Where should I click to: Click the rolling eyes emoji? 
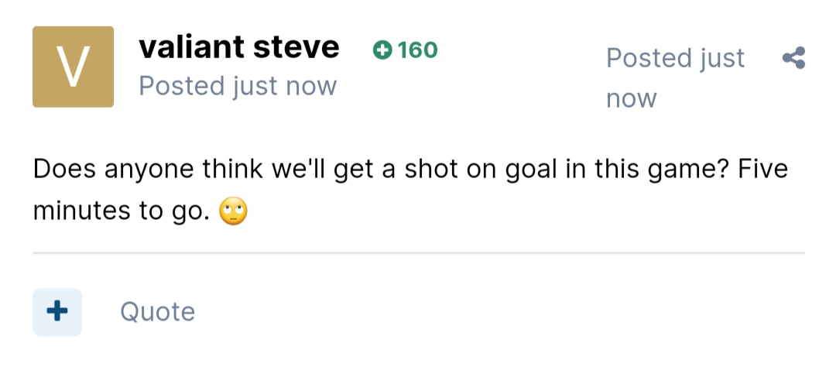[x=234, y=211]
